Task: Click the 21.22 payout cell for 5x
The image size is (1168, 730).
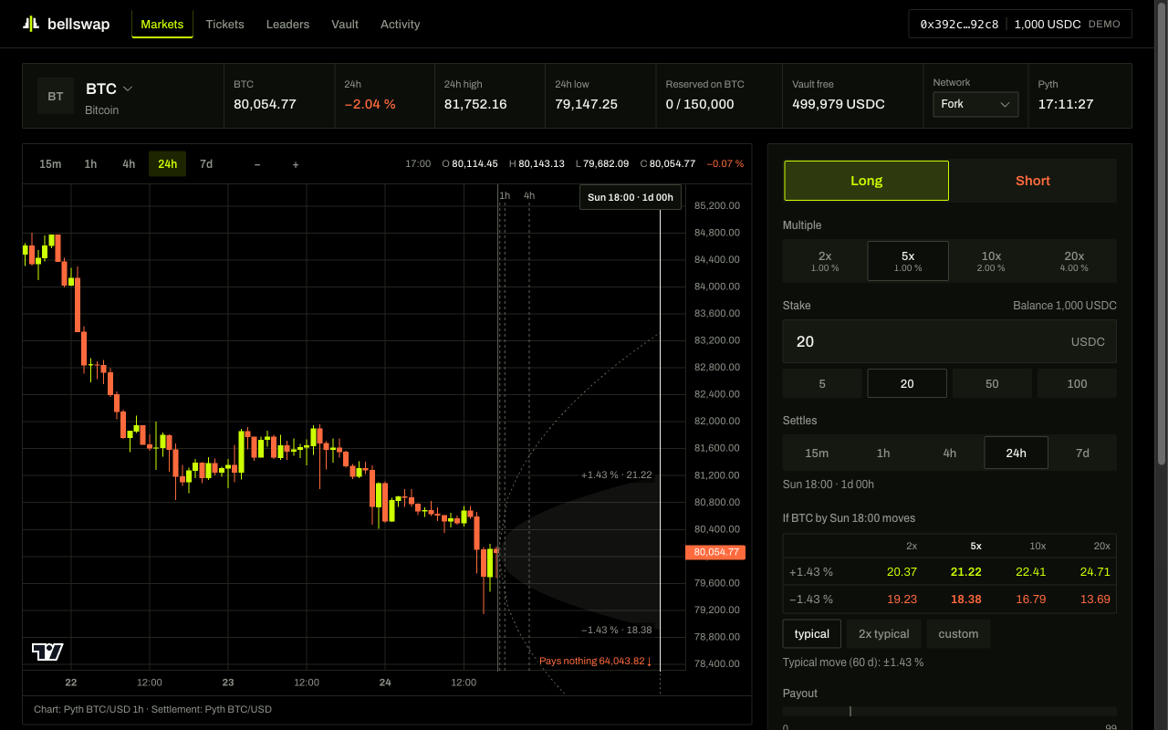Action: (x=965, y=572)
